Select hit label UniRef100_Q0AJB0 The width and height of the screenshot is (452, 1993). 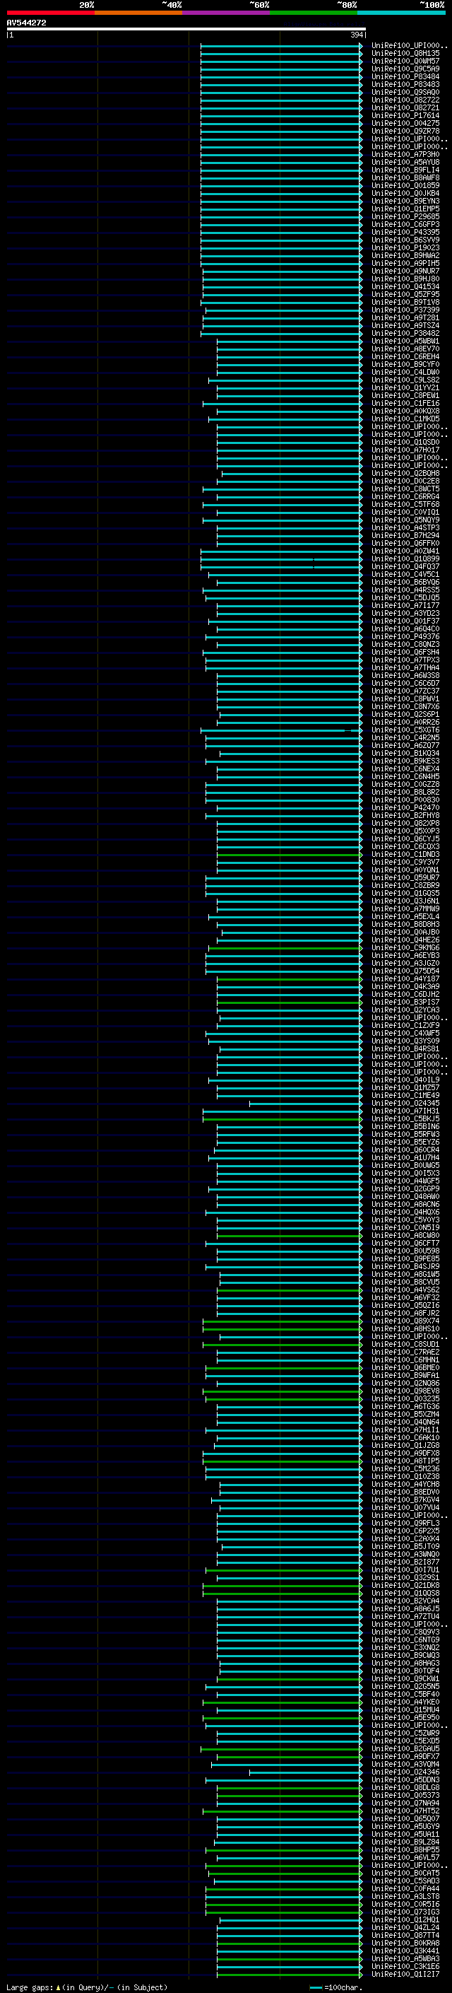[405, 933]
